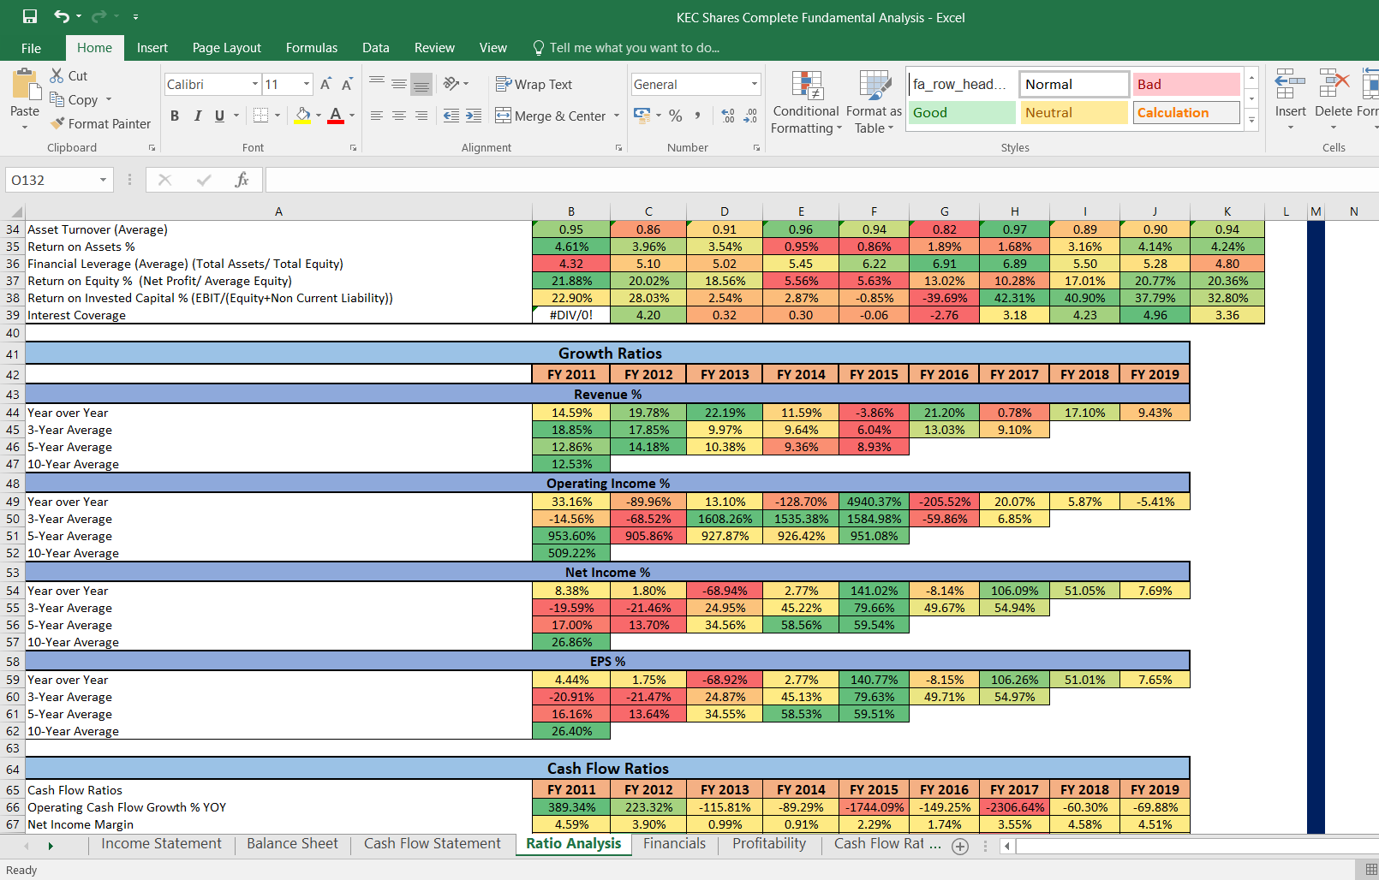Click the Orientation text angle icon
1379x880 pixels.
coord(451,84)
